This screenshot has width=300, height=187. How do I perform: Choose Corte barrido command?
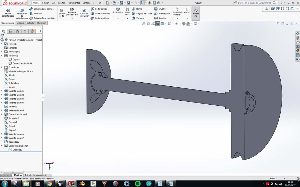pos(99,9)
